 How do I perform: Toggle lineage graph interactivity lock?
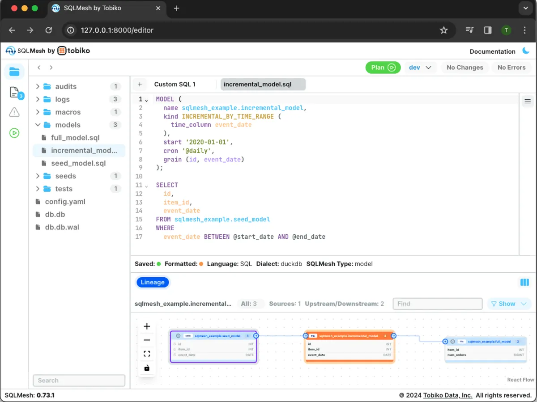147,368
